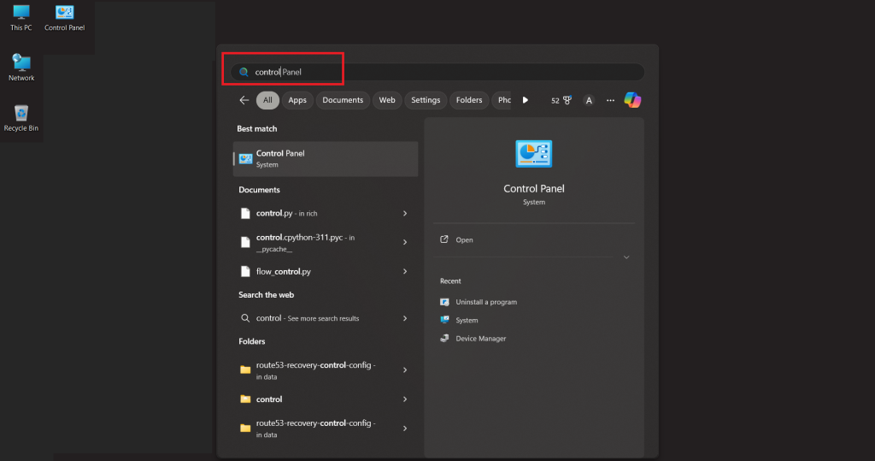
Task: Open first route53-recovery-control-config folder result
Action: pos(326,370)
